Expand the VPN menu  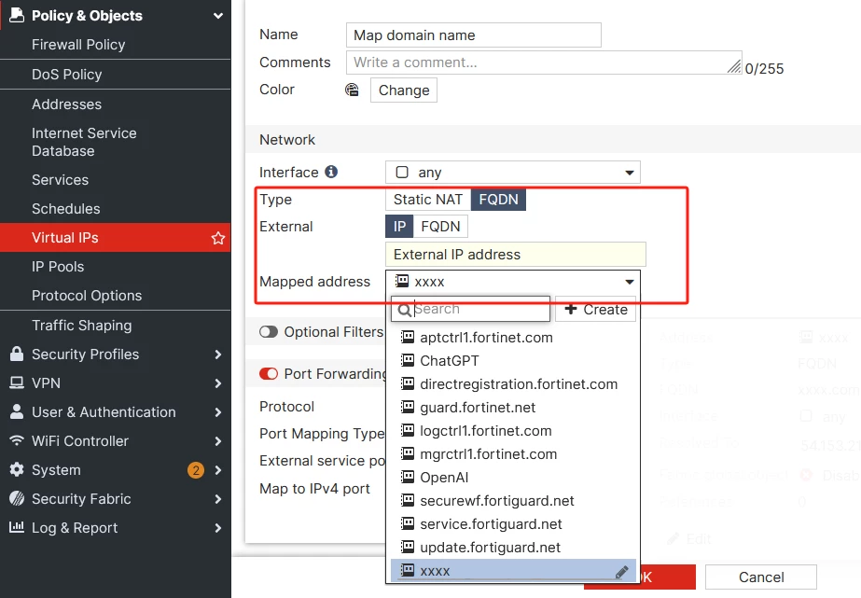point(218,383)
